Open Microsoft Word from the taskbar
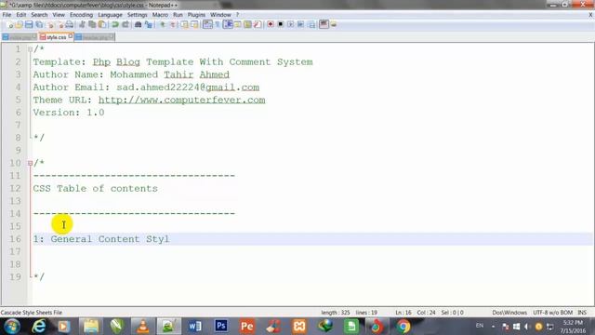The image size is (595, 335). (x=195, y=327)
